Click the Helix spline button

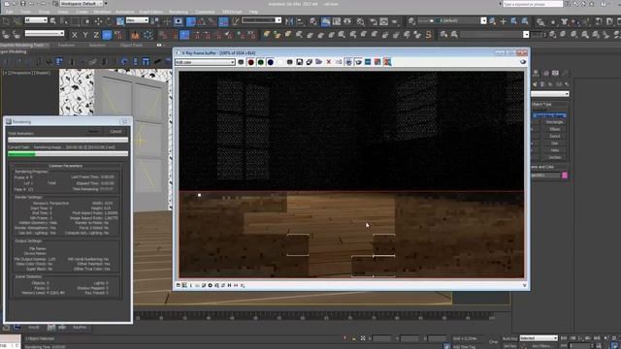point(554,150)
